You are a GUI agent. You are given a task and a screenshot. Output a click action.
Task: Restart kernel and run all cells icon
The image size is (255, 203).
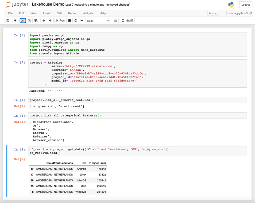(x=82, y=21)
